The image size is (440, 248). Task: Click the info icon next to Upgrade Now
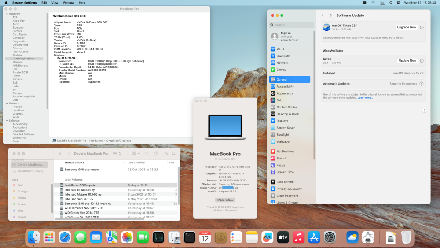click(x=422, y=27)
